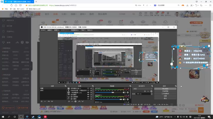The image size is (213, 119).
Task: Mute the first desktop audio speaker icon
Action: coord(124,92)
